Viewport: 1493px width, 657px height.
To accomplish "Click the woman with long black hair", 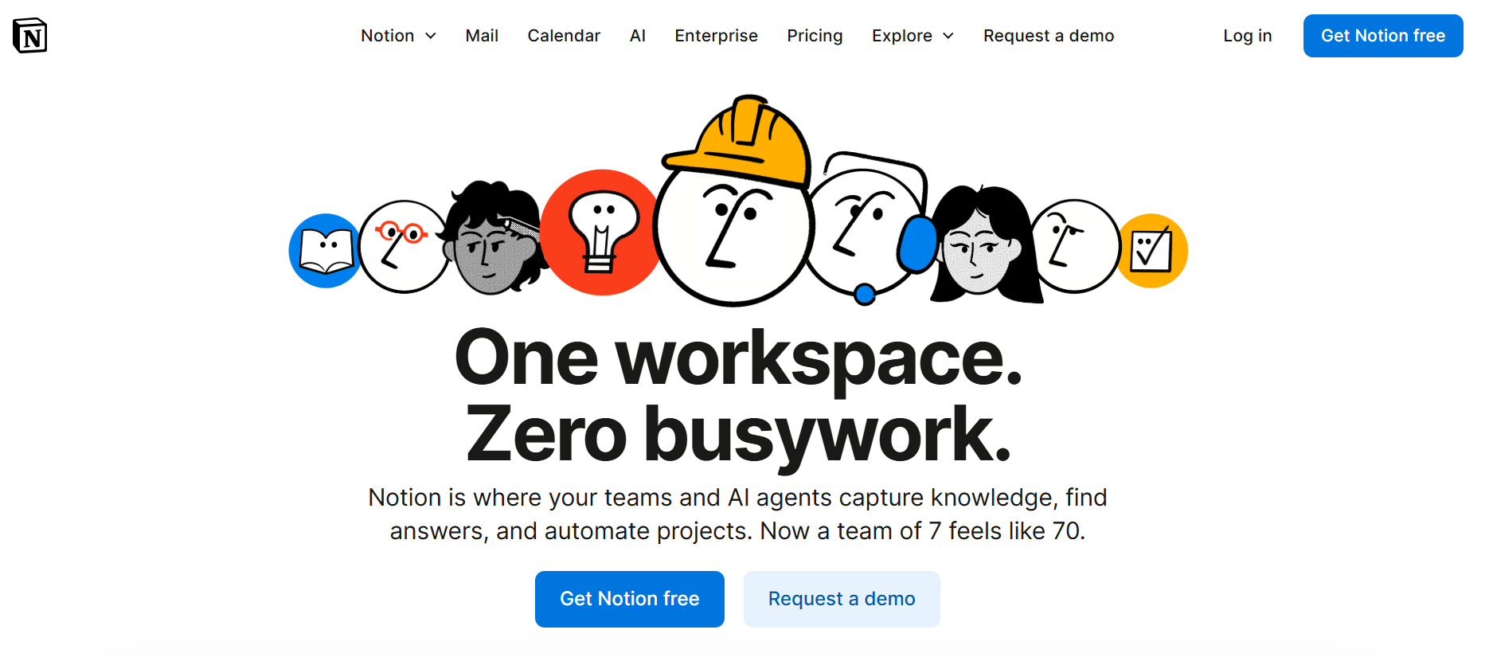I will [983, 247].
